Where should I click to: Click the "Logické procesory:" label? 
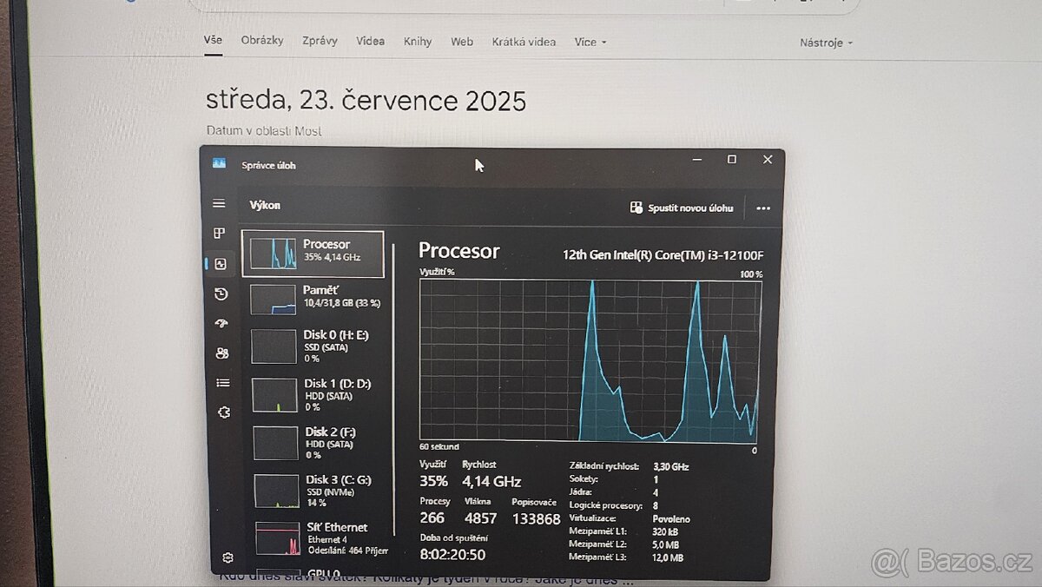[606, 505]
